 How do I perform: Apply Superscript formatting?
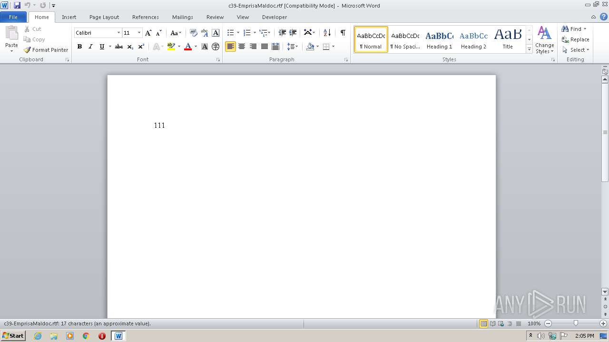(141, 47)
